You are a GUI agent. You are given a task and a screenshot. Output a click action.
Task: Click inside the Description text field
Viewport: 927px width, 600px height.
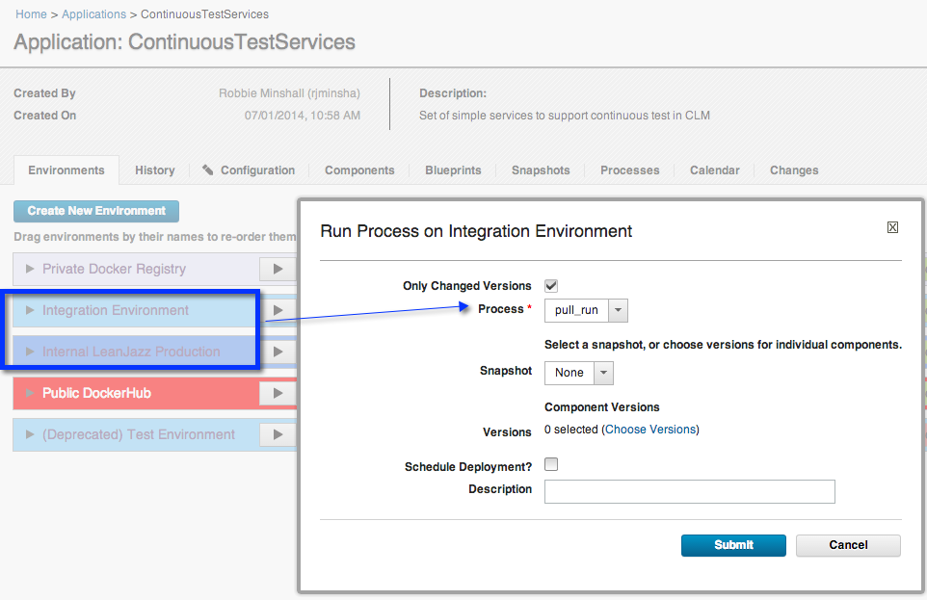689,491
